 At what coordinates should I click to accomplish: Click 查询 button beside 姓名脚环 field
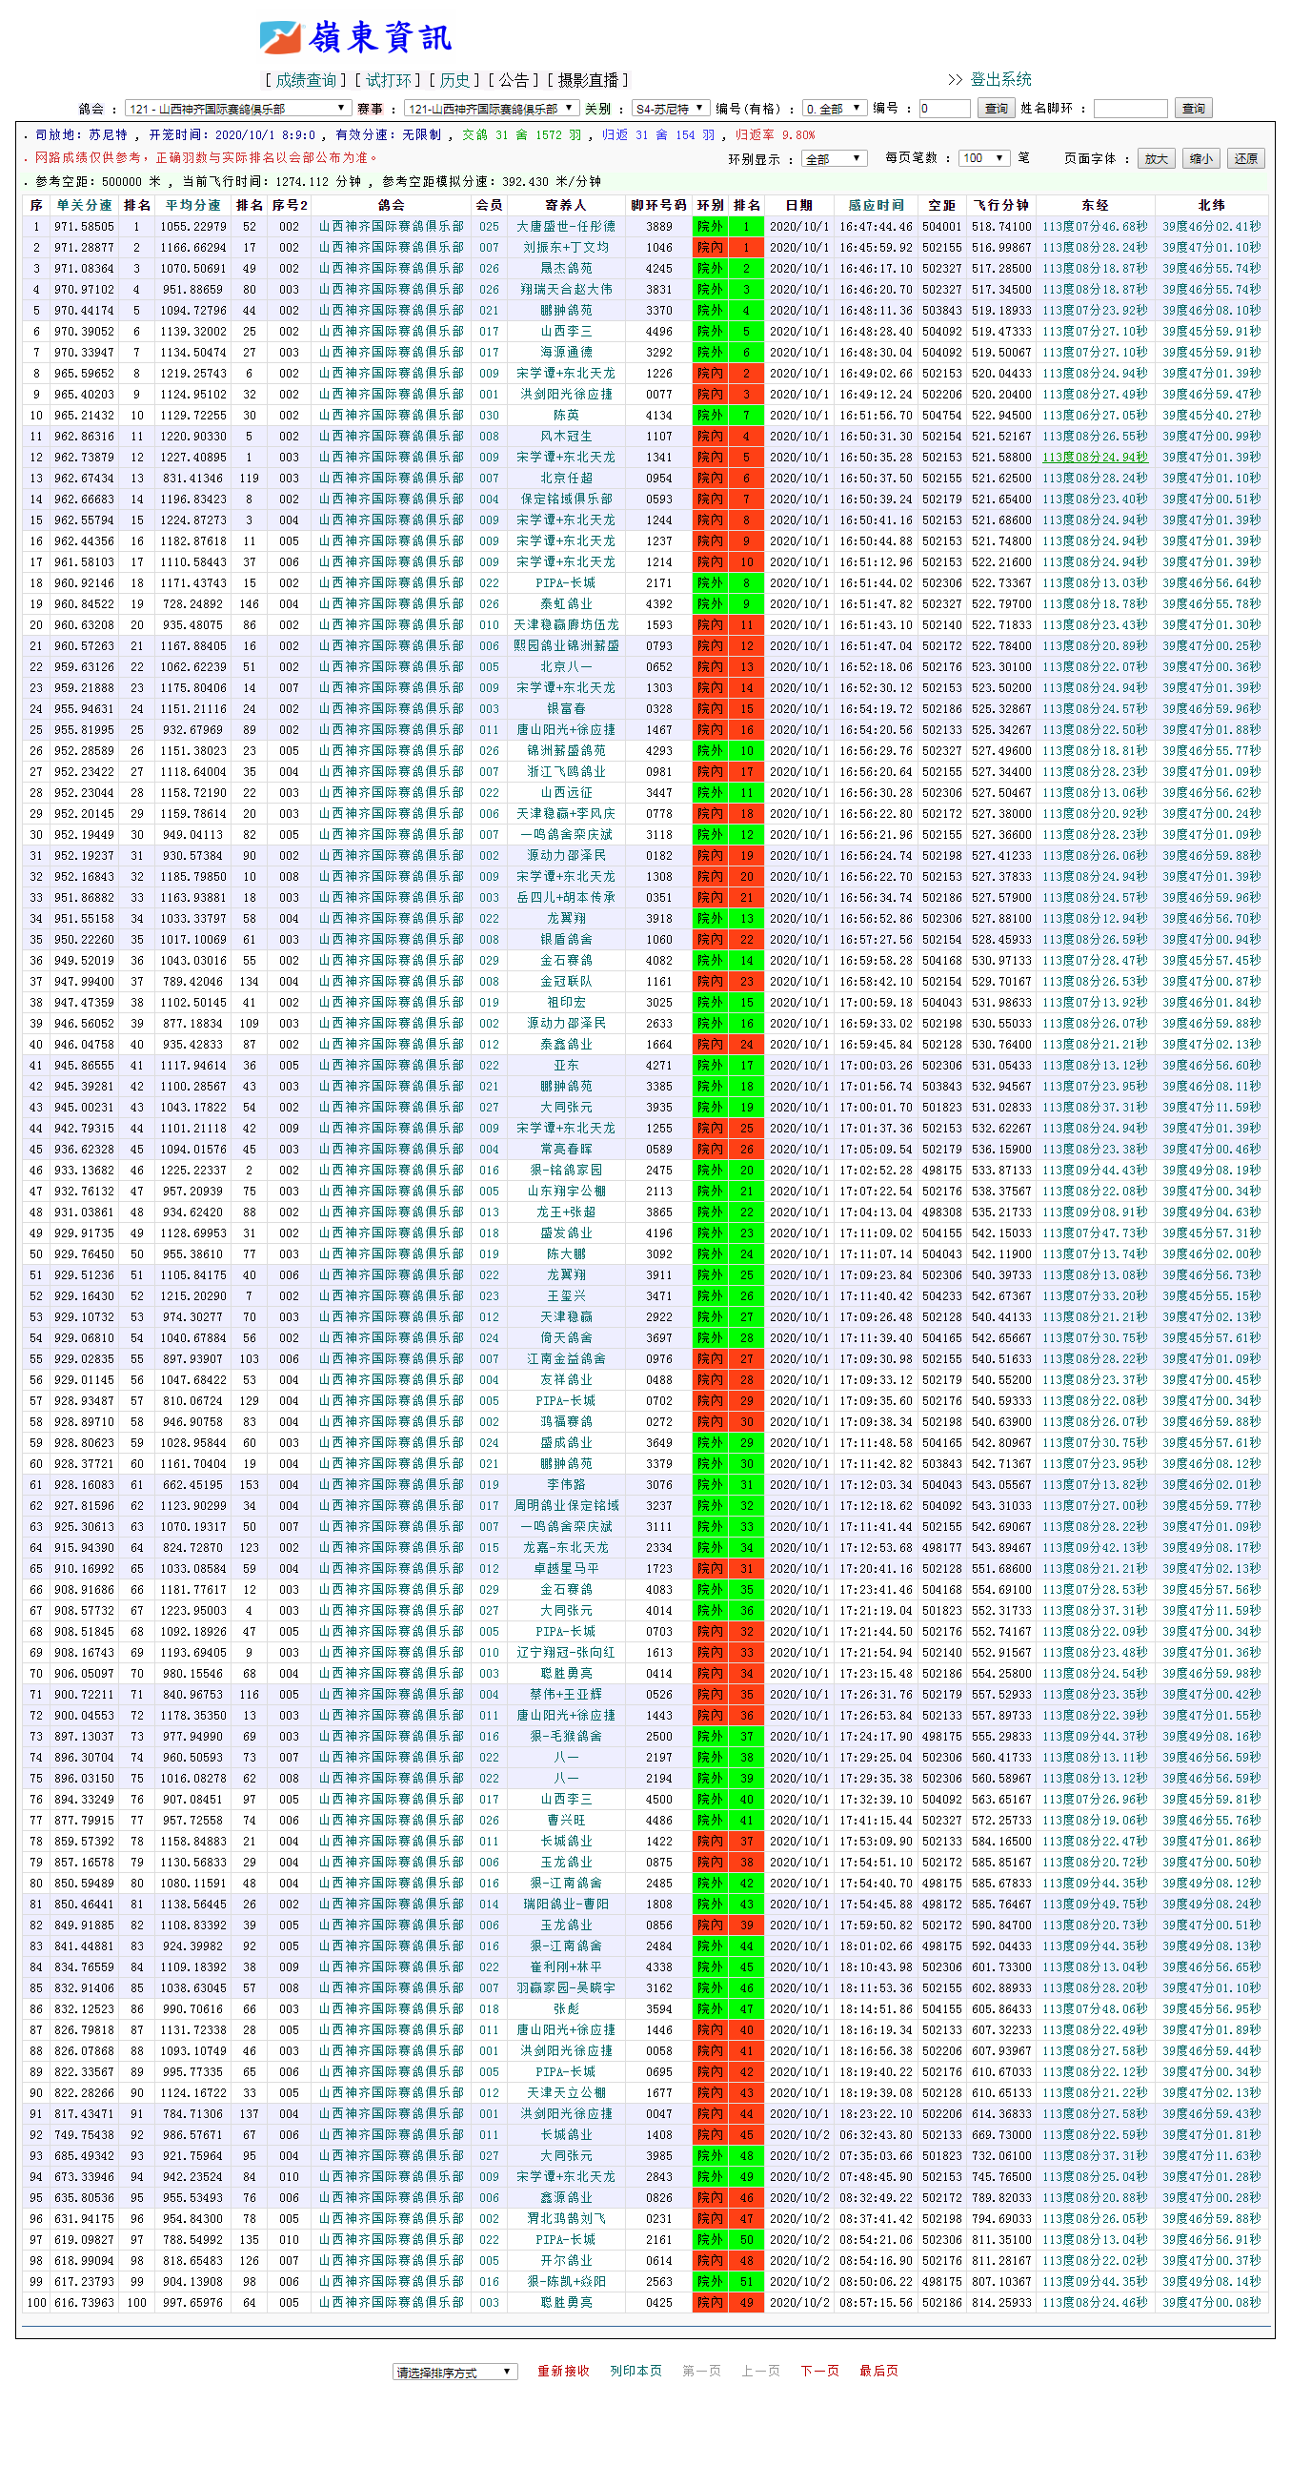[1194, 108]
